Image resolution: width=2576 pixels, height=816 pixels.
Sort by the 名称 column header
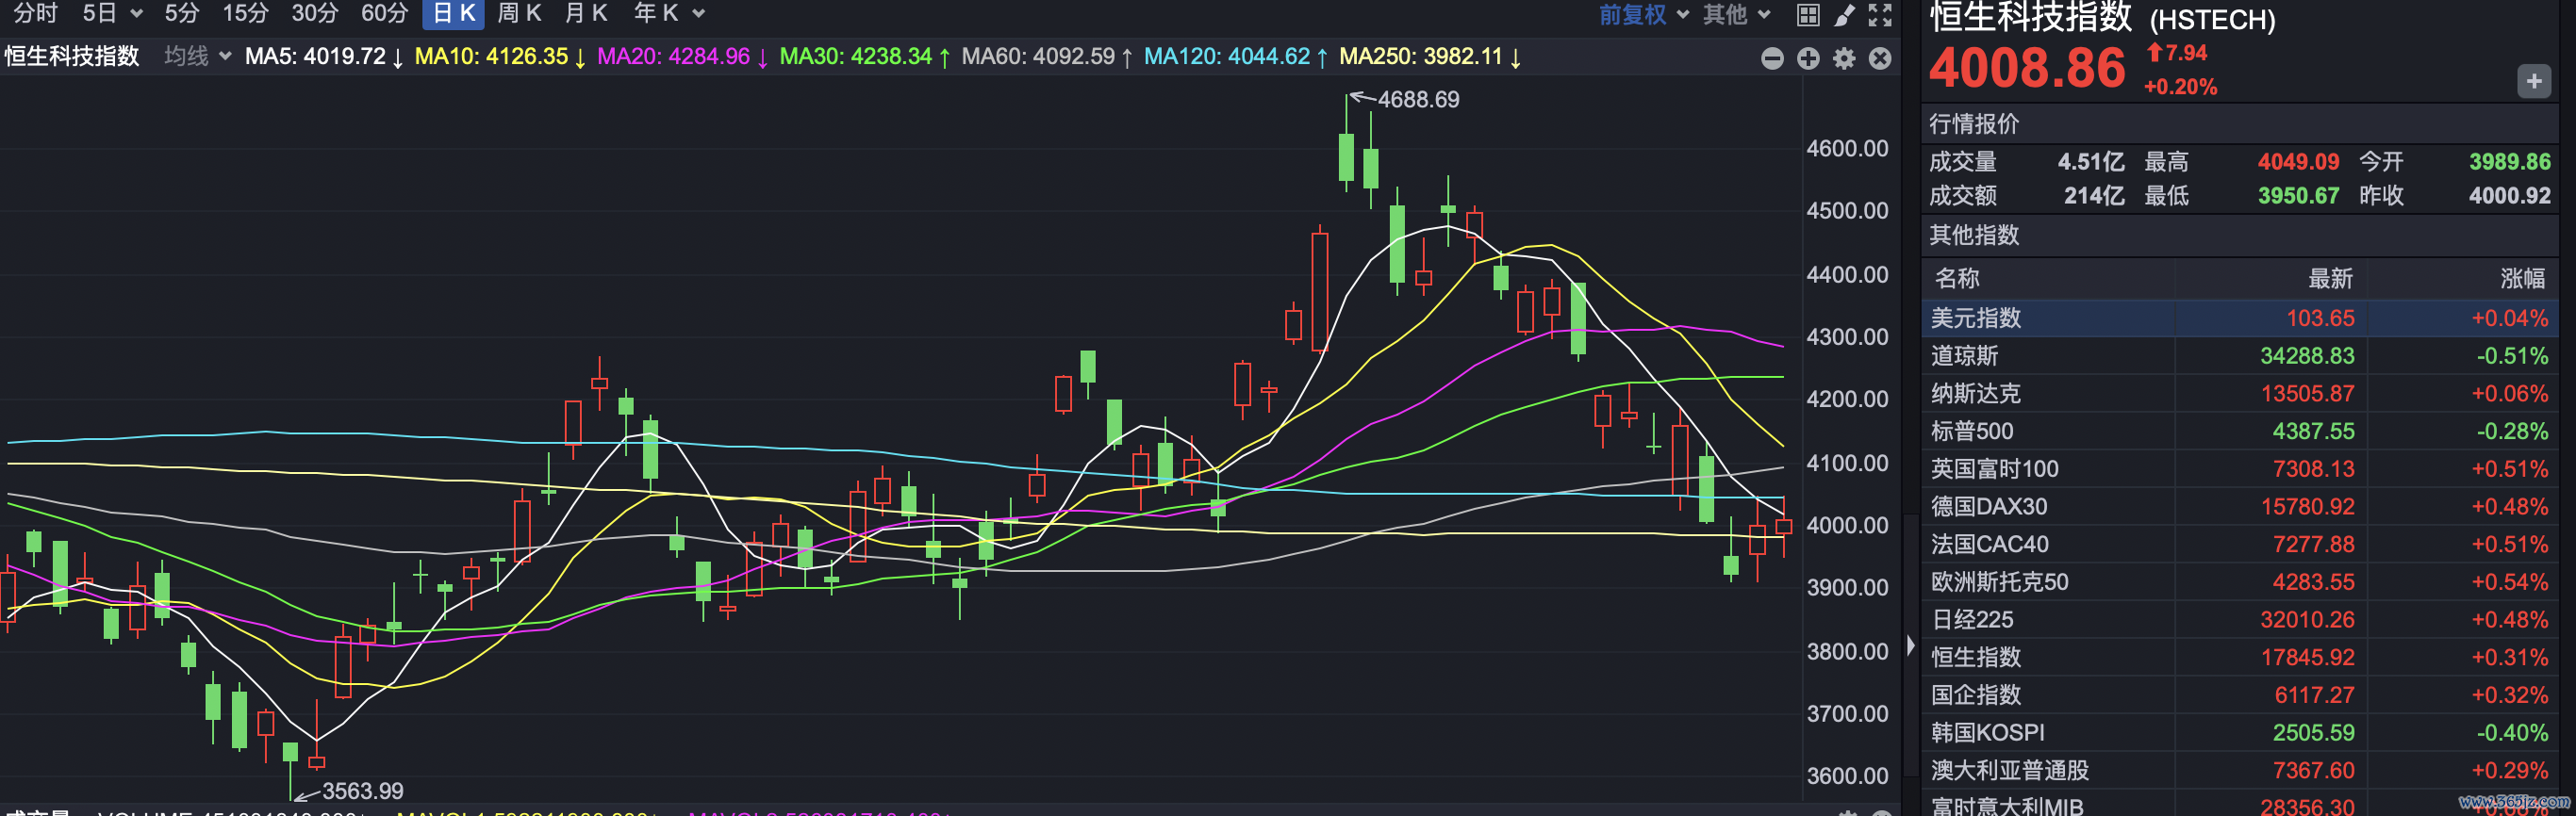[x=1957, y=279]
